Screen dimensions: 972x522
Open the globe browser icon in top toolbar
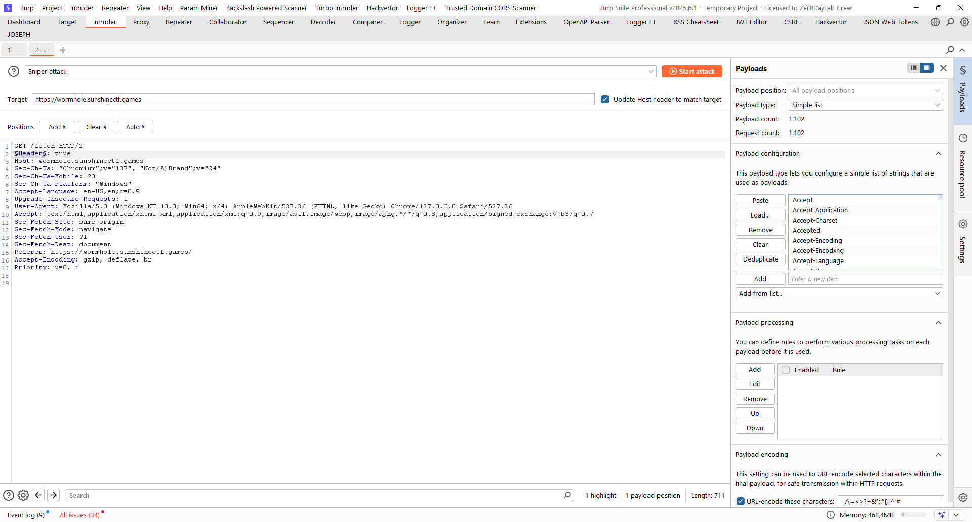(935, 22)
